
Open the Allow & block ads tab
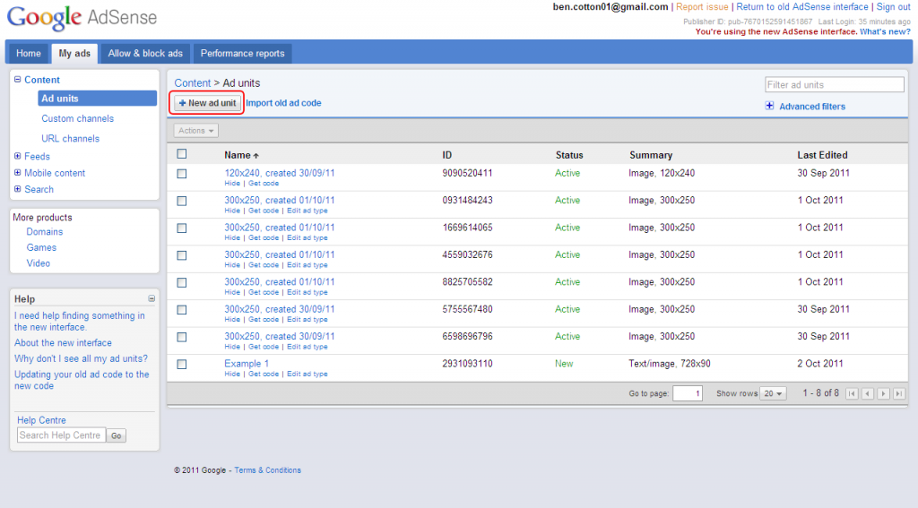point(145,54)
